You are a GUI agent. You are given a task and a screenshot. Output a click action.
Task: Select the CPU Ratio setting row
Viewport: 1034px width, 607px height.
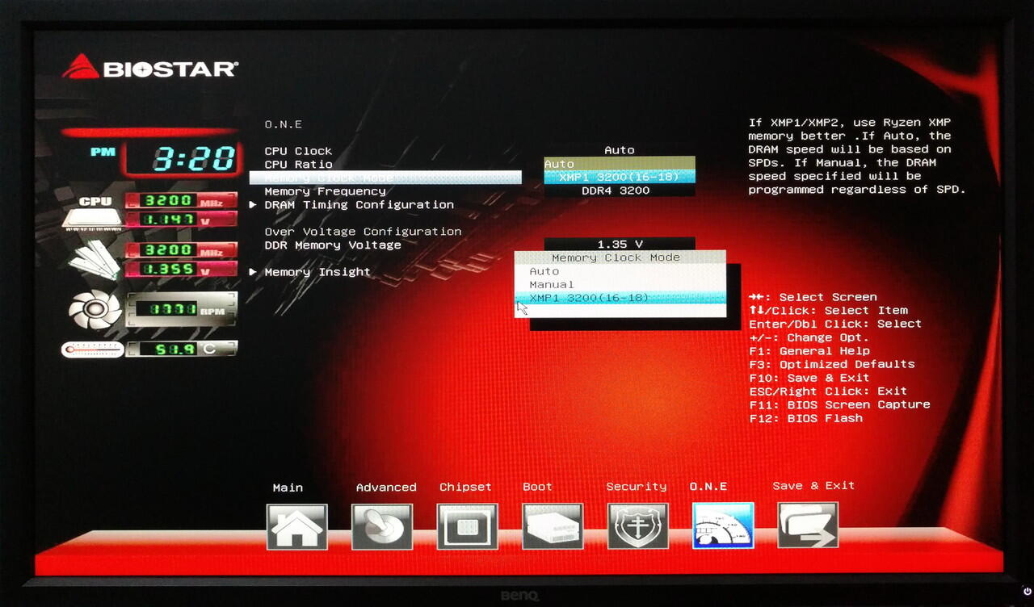tap(298, 164)
